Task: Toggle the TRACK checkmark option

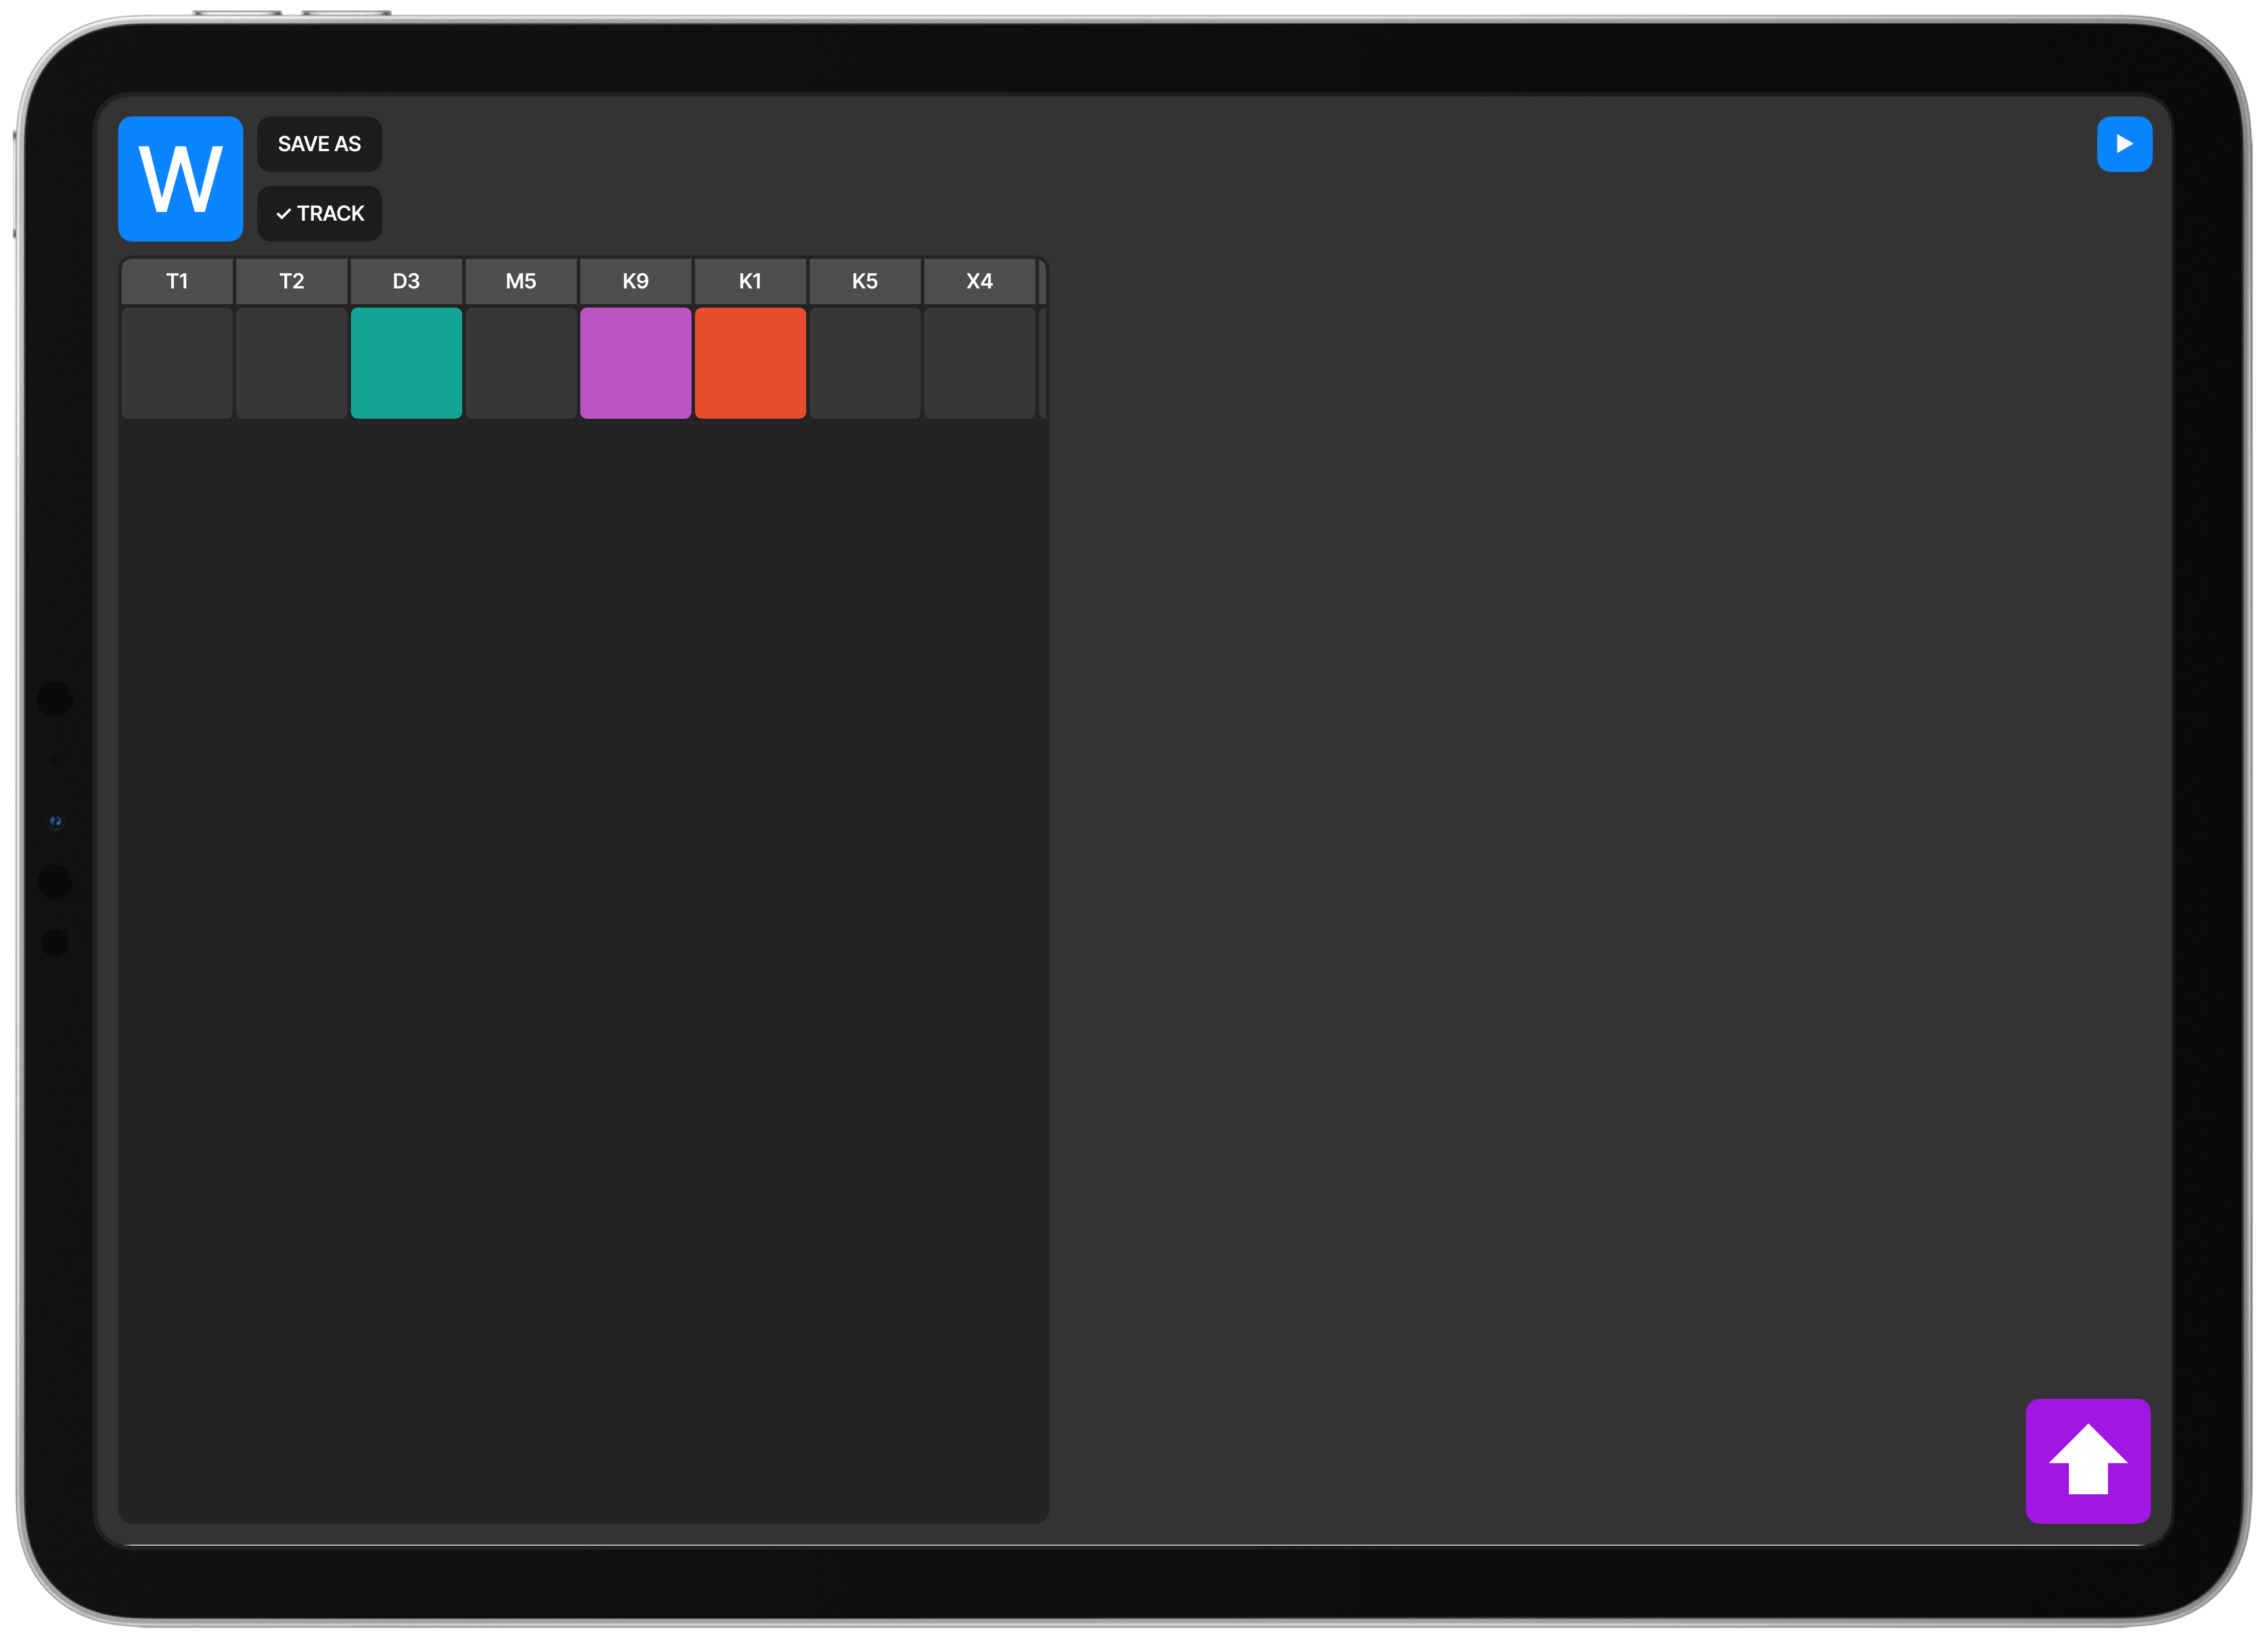Action: coord(319,213)
